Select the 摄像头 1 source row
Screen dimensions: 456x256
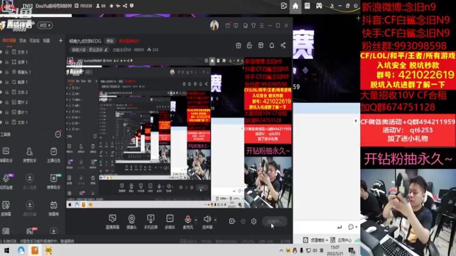pyautogui.click(x=32, y=72)
